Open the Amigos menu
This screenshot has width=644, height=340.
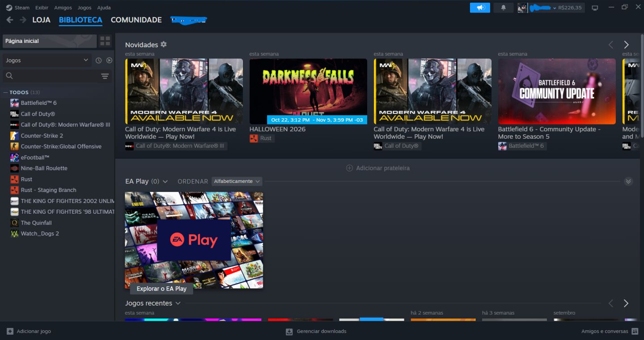63,8
